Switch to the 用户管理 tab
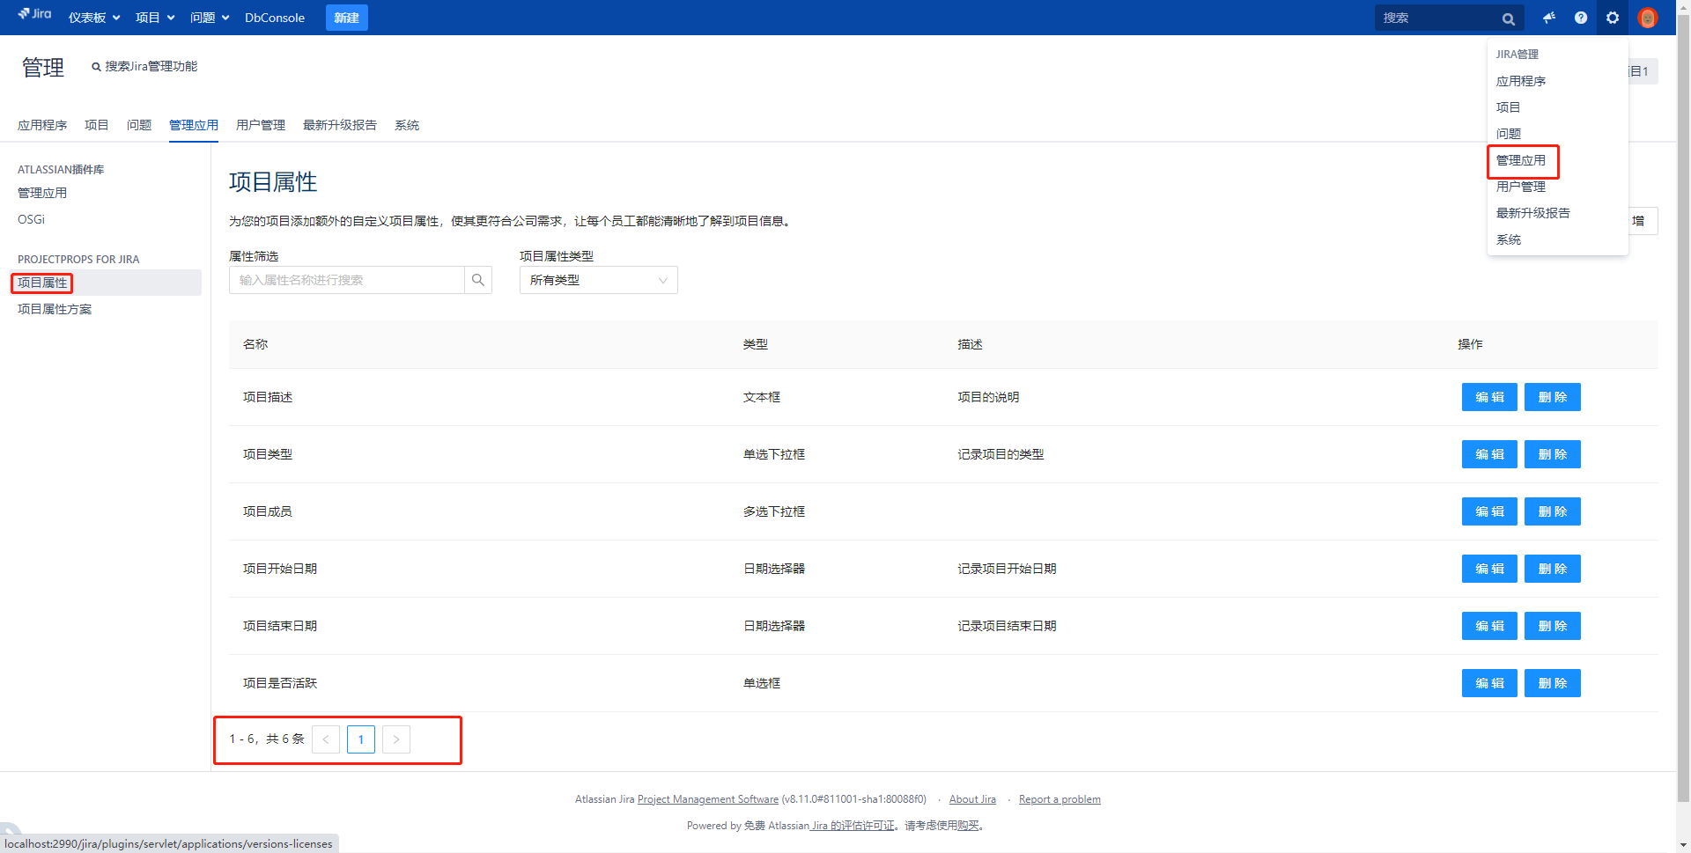 pyautogui.click(x=261, y=125)
